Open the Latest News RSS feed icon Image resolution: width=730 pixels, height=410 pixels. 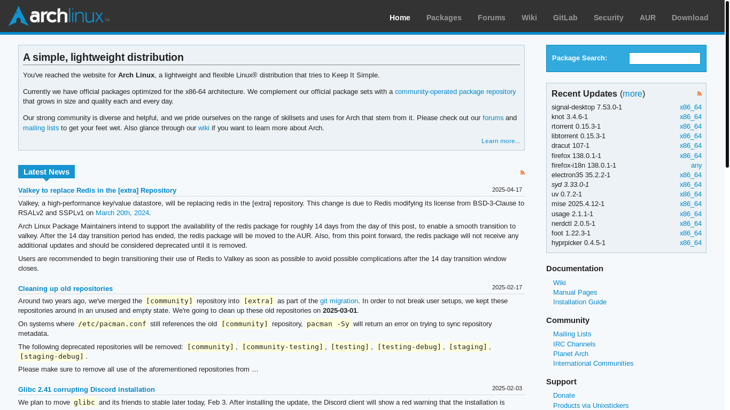(522, 172)
